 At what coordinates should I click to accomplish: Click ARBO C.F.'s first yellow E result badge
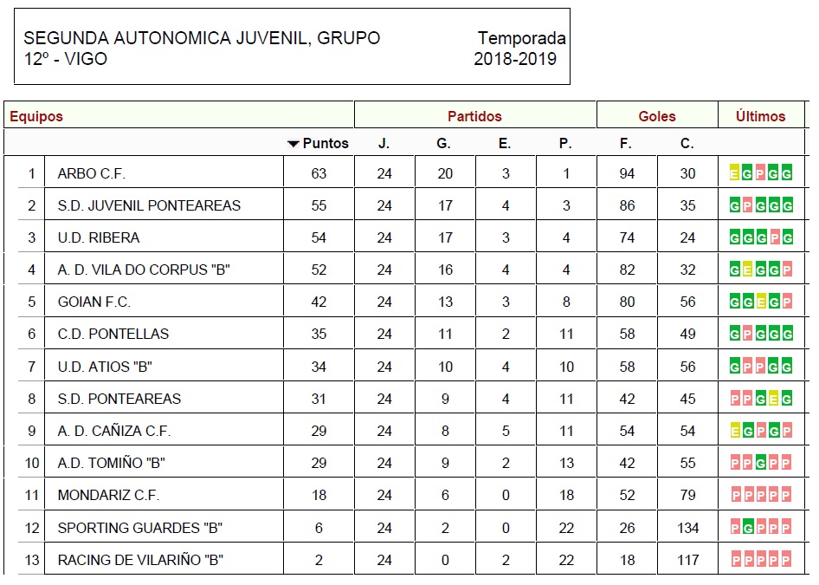pos(734,173)
